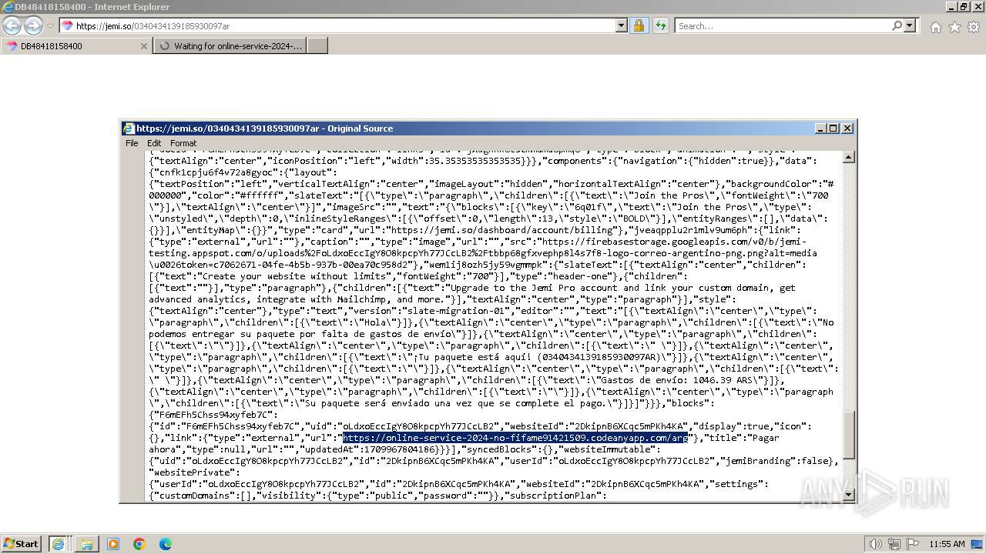Click the highlighted codeanyapp.com URL text
Image resolution: width=986 pixels, height=554 pixels.
pyautogui.click(x=515, y=438)
